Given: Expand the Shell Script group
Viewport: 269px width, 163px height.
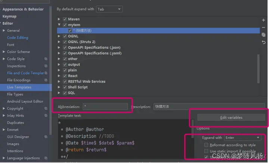Looking at the screenshot, I should click(x=59, y=87).
